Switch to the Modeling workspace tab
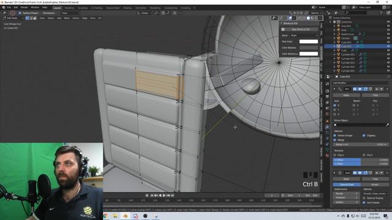Viewport: 392px width, 220px height. coord(69,8)
